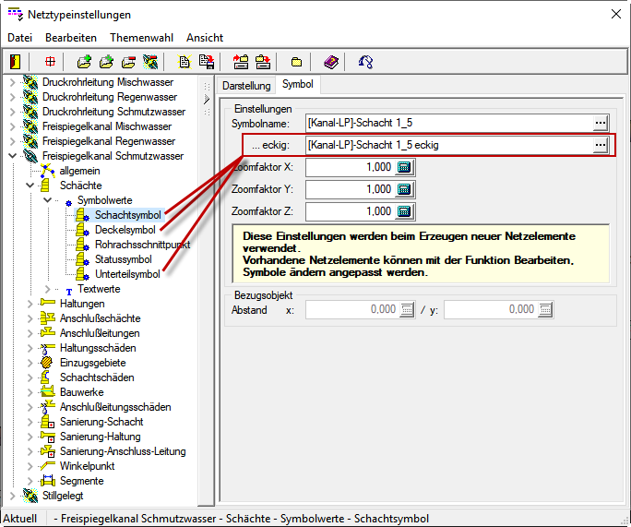Click the document with save disk icon
The image size is (631, 527).
(x=207, y=62)
